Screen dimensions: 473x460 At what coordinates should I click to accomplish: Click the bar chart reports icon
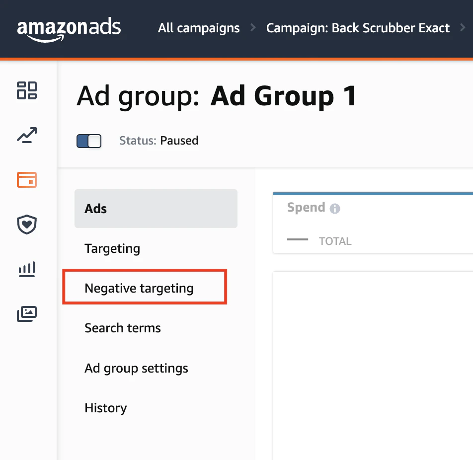click(x=27, y=270)
